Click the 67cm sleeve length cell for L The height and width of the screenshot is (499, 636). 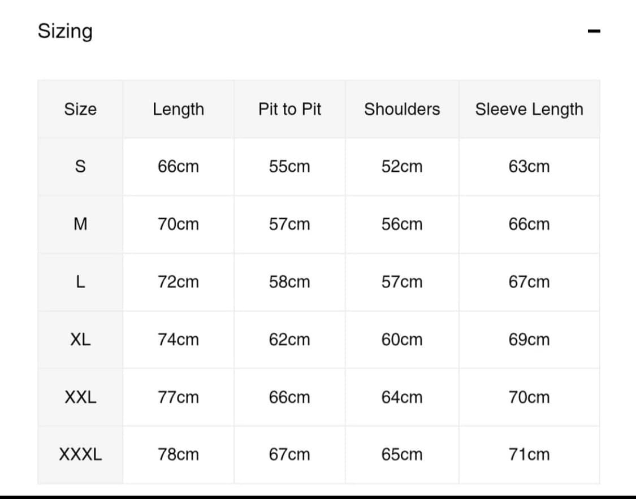click(529, 282)
